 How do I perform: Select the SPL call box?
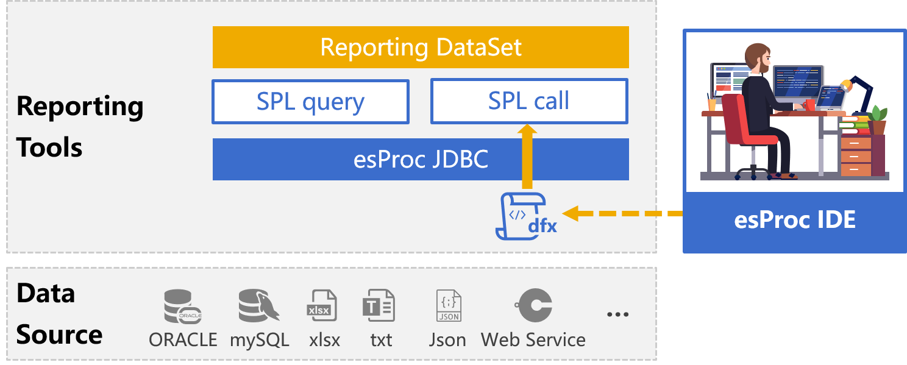tap(529, 101)
